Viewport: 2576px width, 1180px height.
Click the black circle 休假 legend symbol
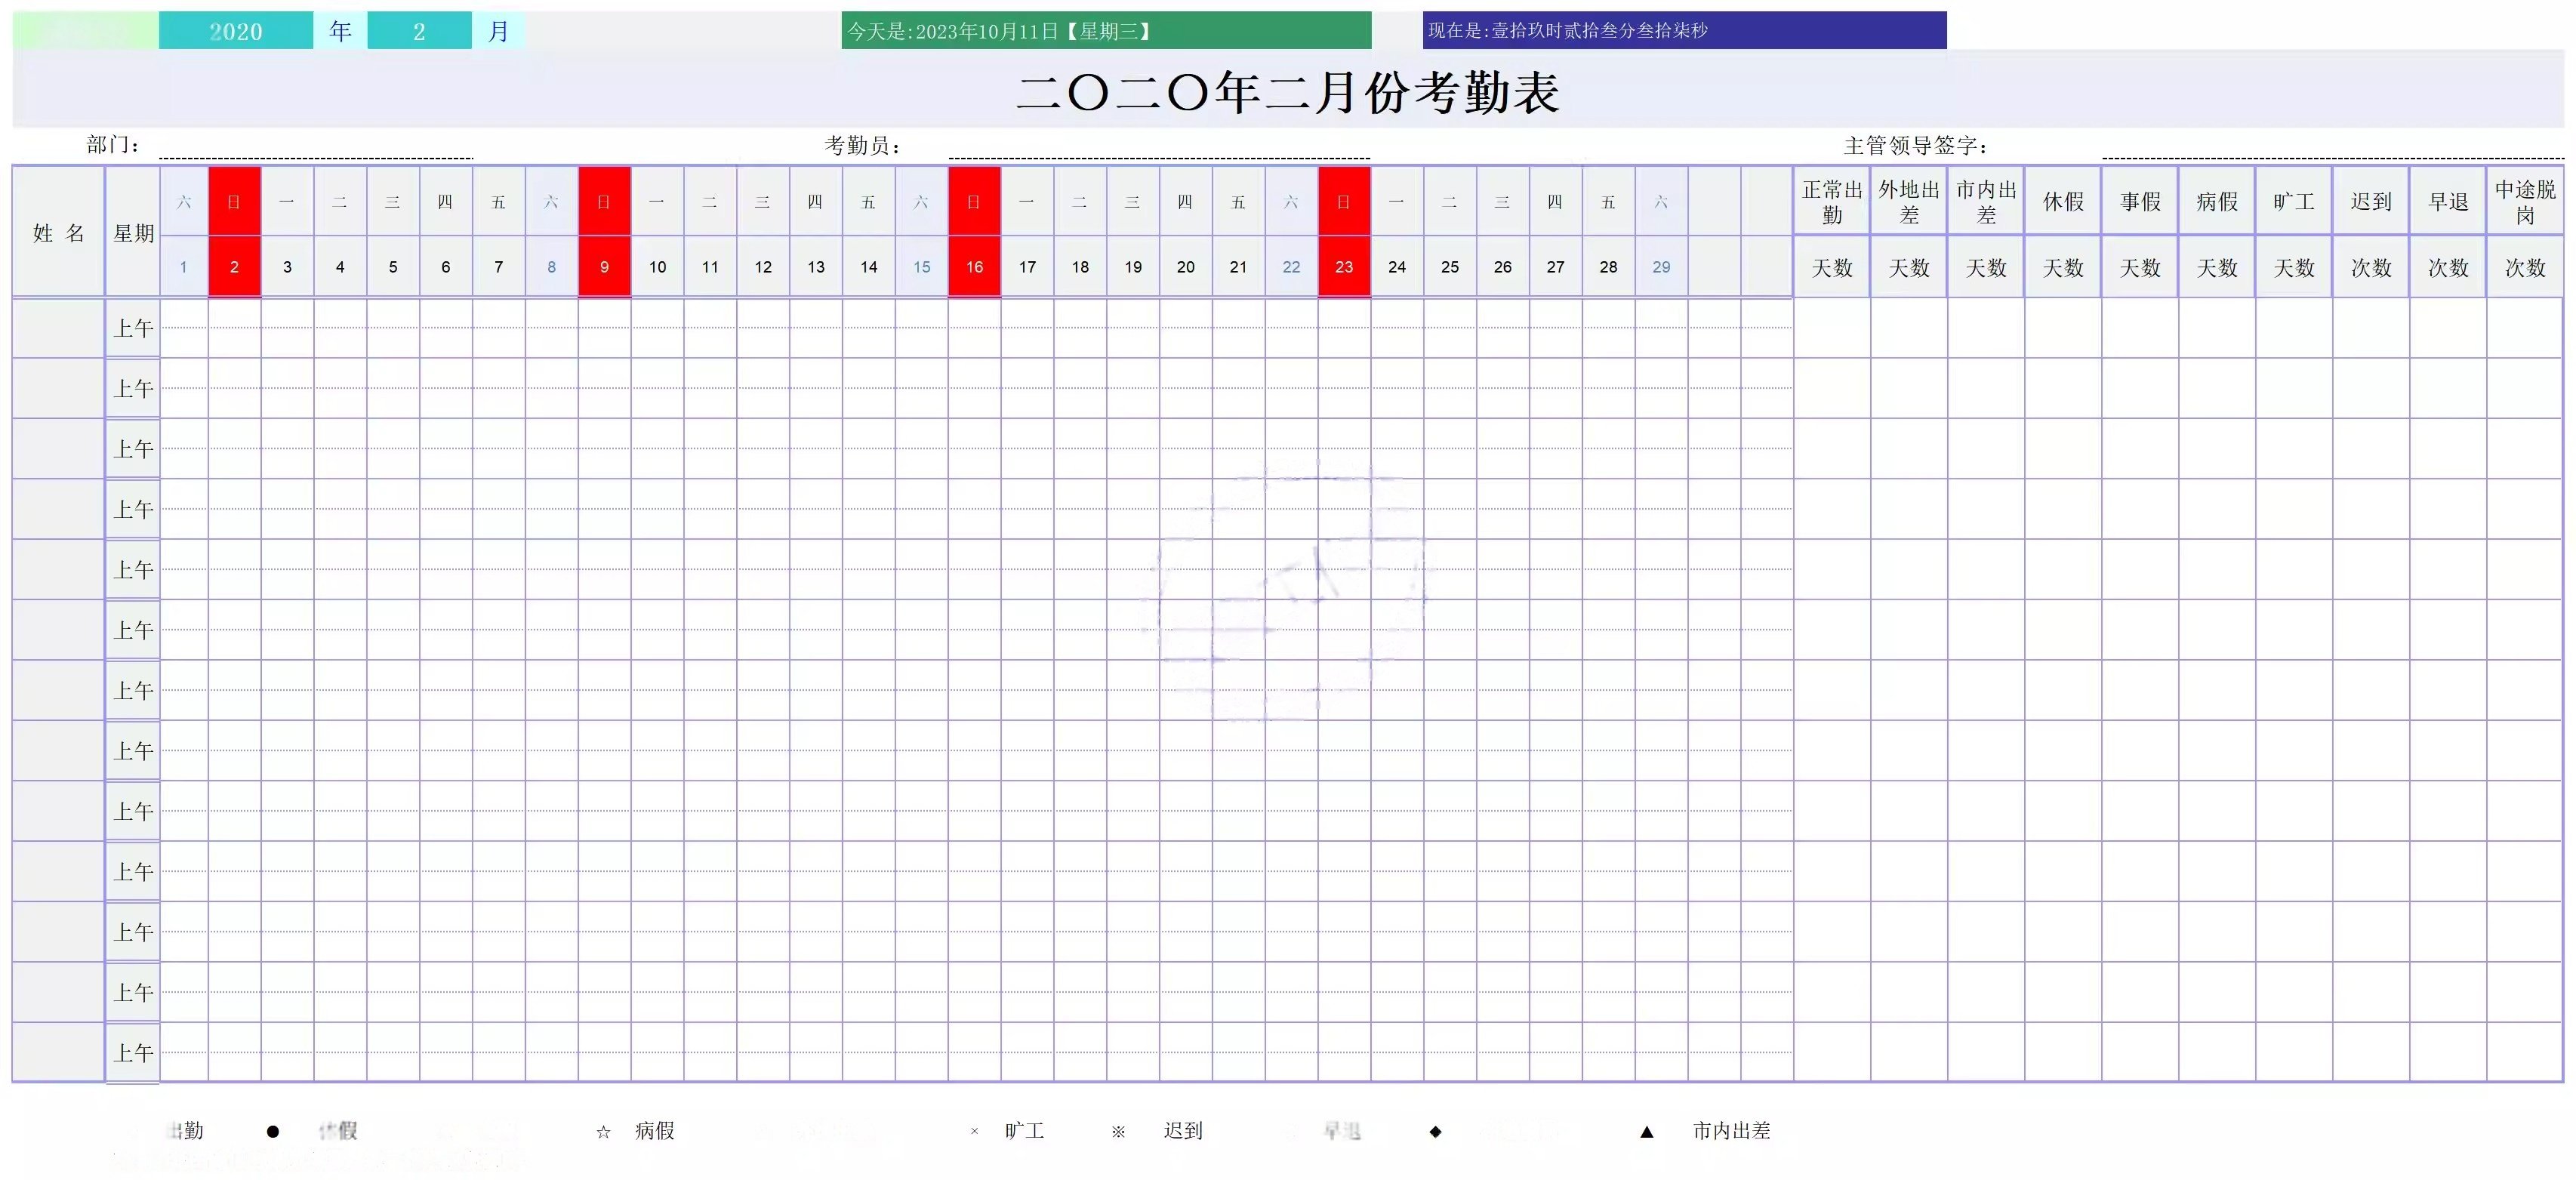tap(273, 1131)
